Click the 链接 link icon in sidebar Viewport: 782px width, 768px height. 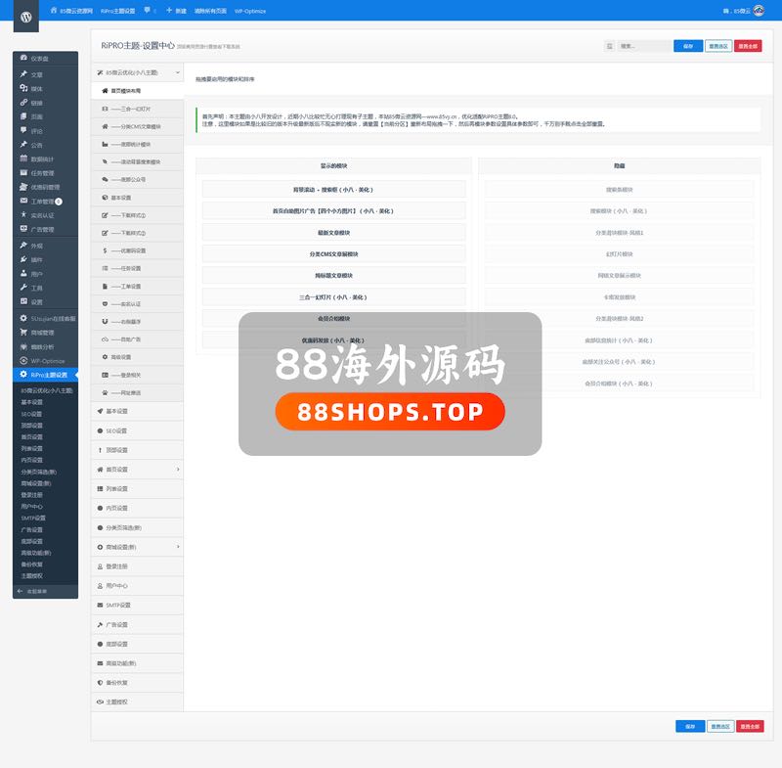(x=23, y=103)
